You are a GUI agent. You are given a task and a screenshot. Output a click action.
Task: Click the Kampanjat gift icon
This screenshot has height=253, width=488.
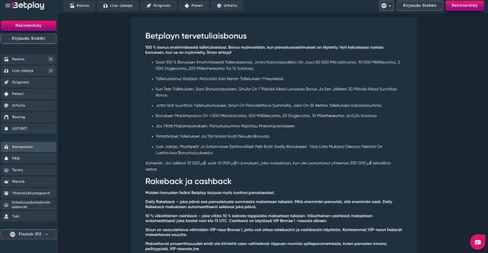tap(6, 147)
